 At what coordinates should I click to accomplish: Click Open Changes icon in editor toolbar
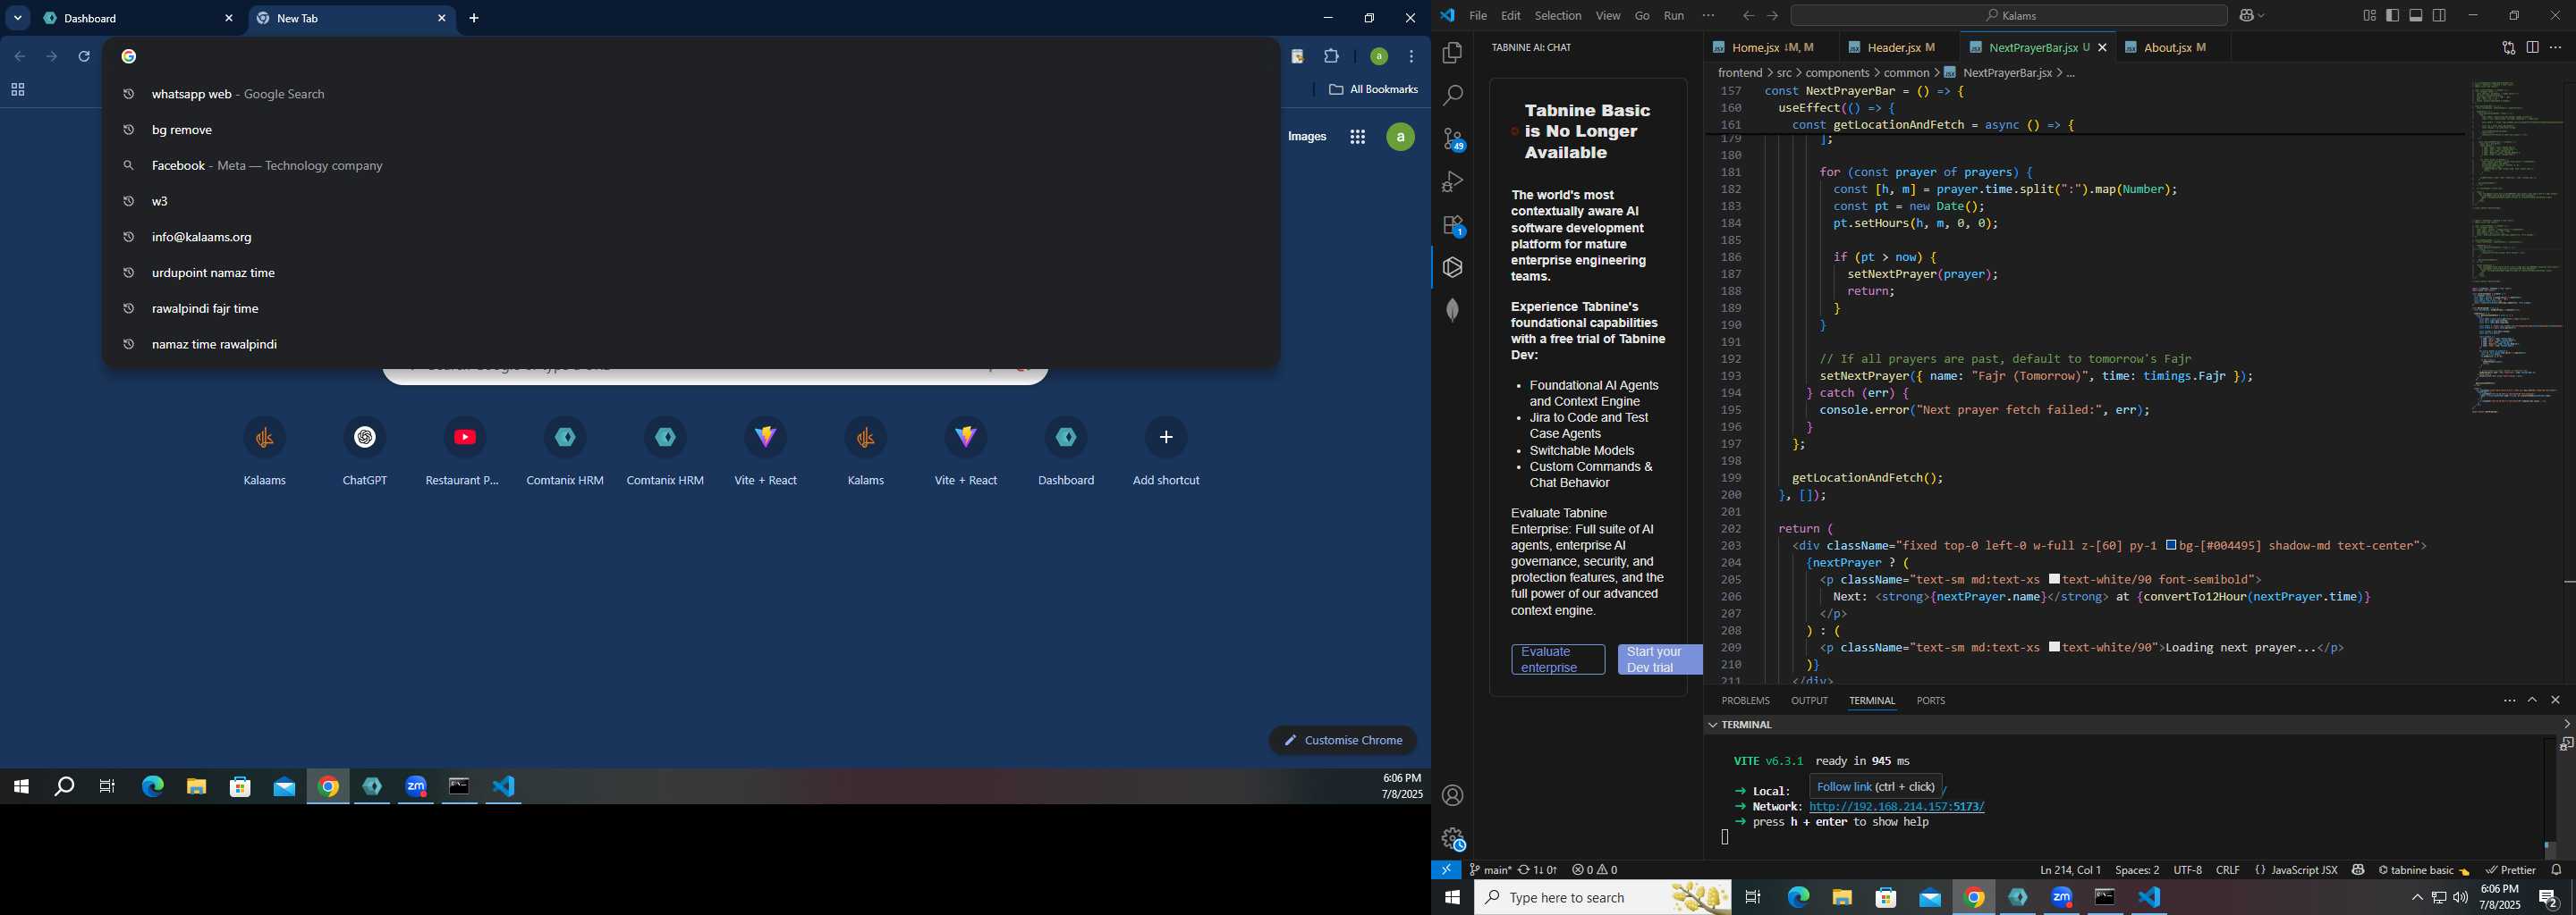tap(2508, 48)
